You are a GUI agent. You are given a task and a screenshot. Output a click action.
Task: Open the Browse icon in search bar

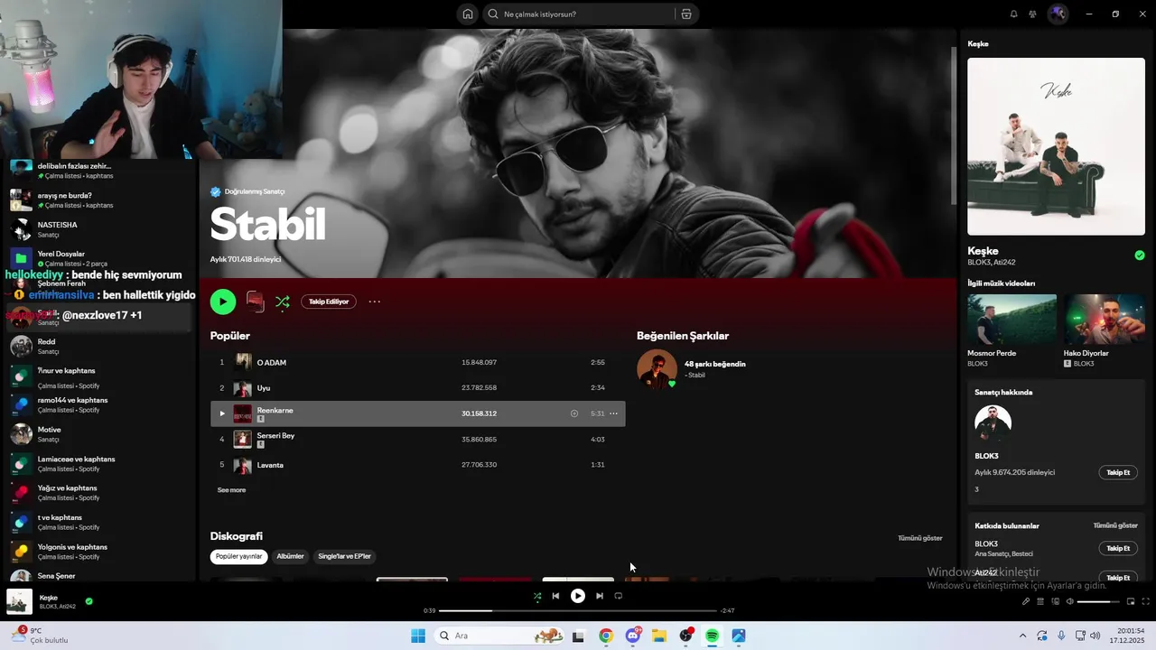coord(686,14)
